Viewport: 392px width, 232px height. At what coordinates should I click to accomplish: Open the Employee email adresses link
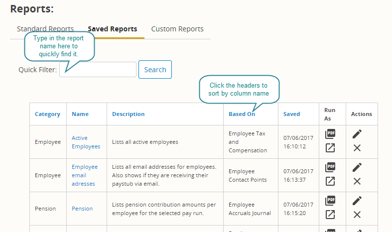coord(85,175)
